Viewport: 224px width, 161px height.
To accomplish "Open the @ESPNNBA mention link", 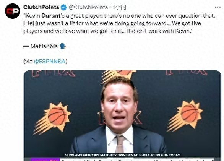I will tap(50, 62).
